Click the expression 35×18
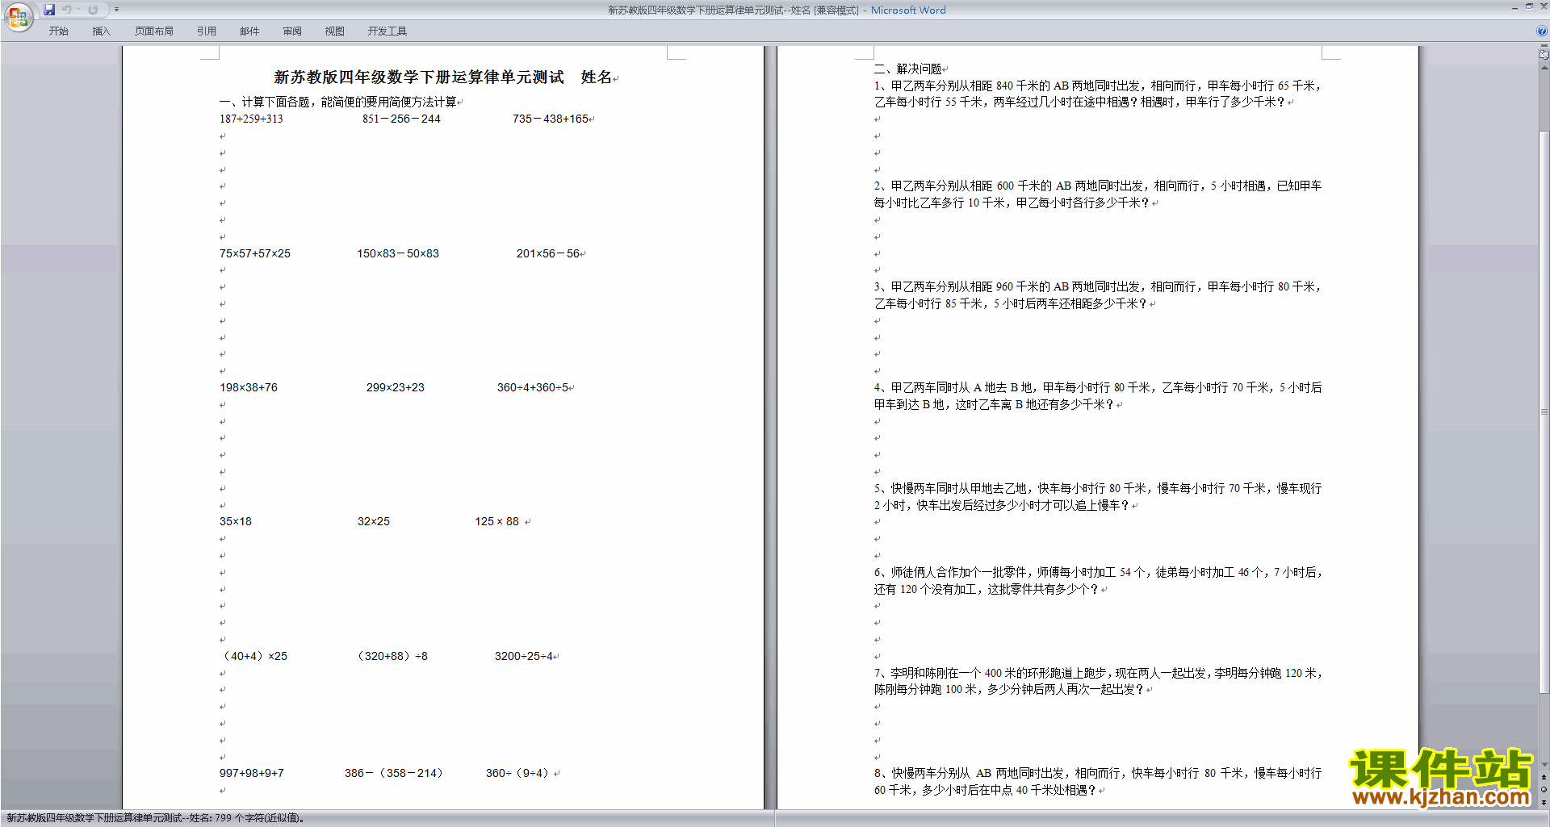The image size is (1550, 827). [236, 521]
